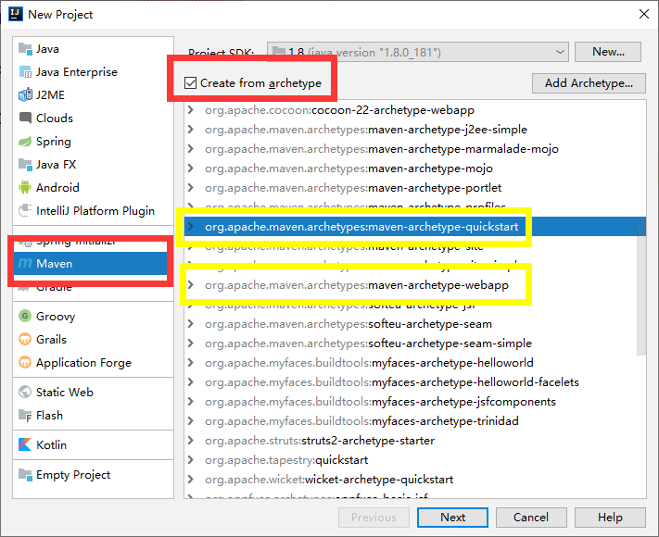The image size is (659, 537).
Task: Click the Empty Project folder icon
Action: click(x=25, y=475)
